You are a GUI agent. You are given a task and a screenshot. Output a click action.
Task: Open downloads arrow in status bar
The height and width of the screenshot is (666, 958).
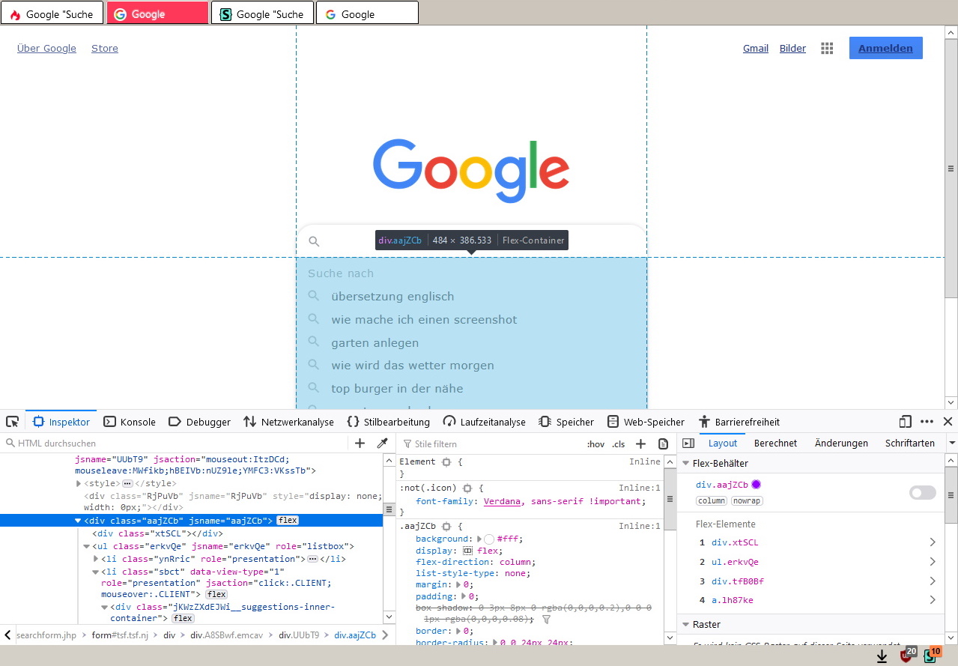pos(882,656)
